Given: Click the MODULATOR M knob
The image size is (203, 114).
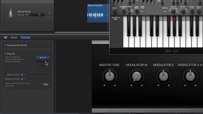Looking at the screenshot, I should 137,76.
